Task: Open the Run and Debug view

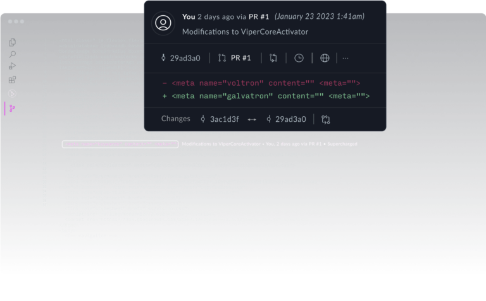Action: click(12, 66)
